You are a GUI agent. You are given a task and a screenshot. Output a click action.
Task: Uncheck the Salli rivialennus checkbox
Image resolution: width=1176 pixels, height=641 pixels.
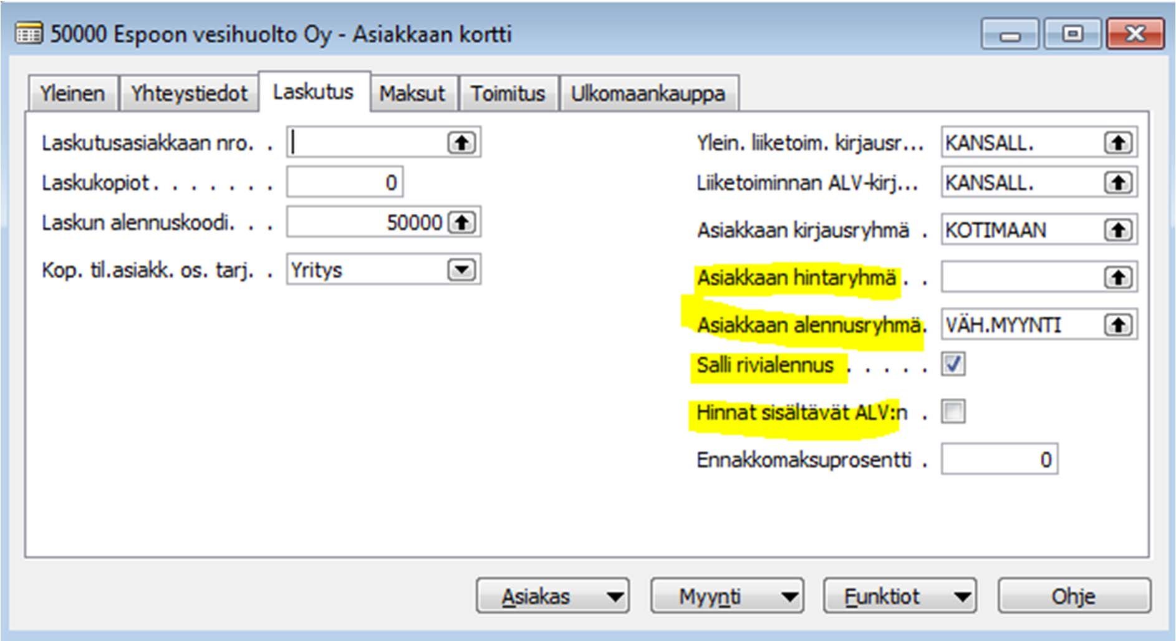pyautogui.click(x=953, y=364)
